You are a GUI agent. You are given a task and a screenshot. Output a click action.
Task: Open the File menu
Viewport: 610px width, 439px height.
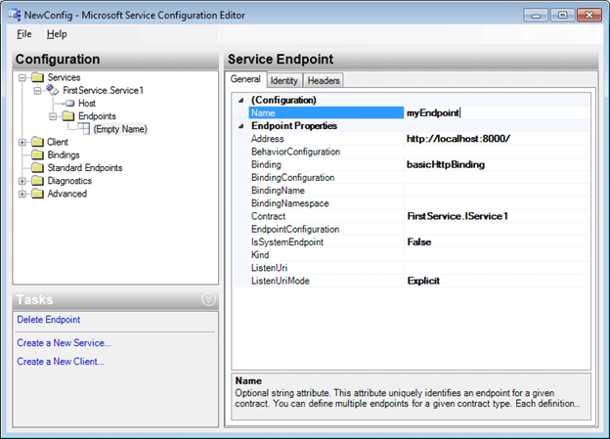pyautogui.click(x=24, y=34)
